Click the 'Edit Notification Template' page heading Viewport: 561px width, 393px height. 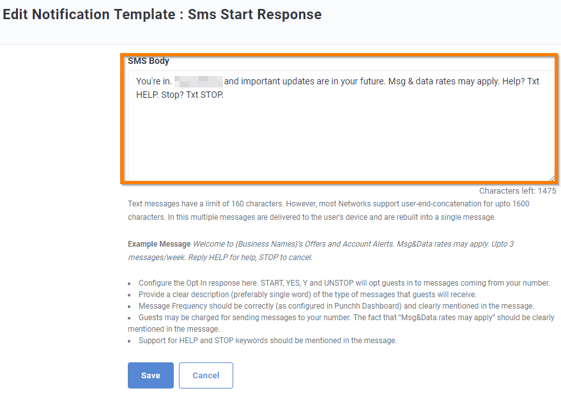click(161, 14)
